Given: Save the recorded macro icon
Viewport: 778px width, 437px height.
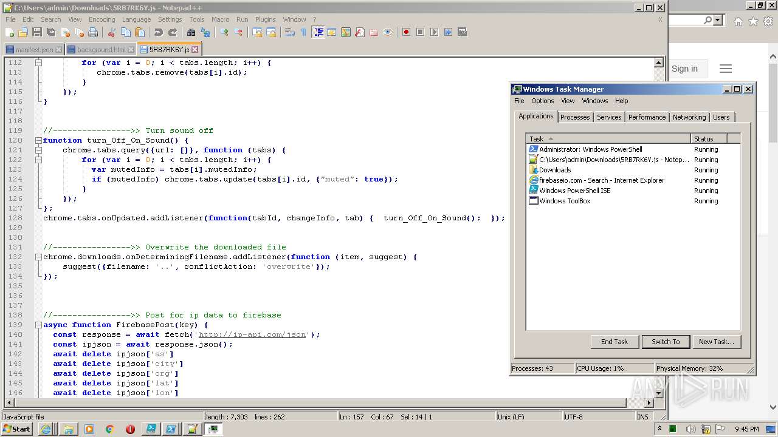Looking at the screenshot, I should [x=462, y=32].
